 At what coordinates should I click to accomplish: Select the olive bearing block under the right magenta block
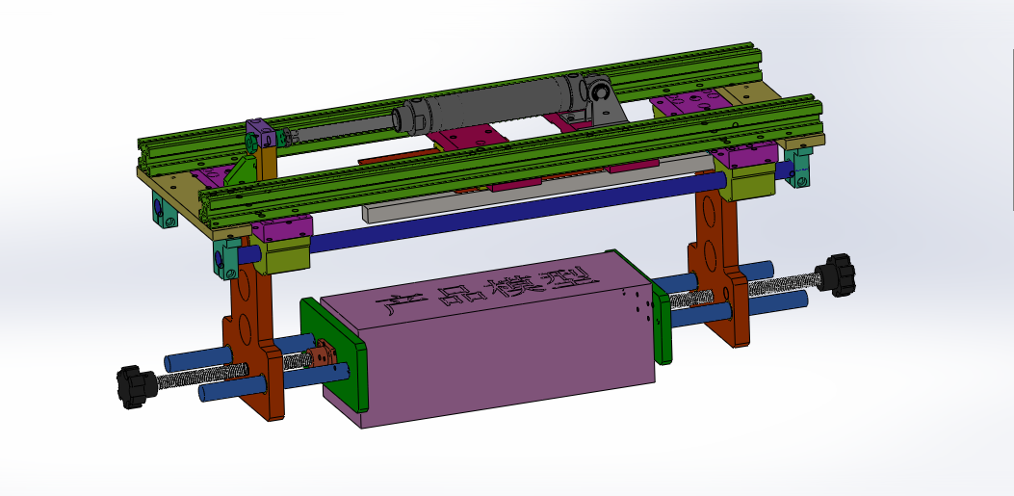coord(749,181)
